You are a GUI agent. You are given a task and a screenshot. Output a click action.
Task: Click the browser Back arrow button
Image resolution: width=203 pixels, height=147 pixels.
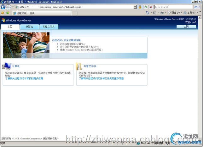click(x=3, y=7)
